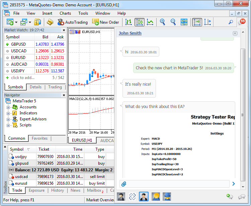251x206 pixels.
Task: Switch to the History tab
Action: pos(58,190)
